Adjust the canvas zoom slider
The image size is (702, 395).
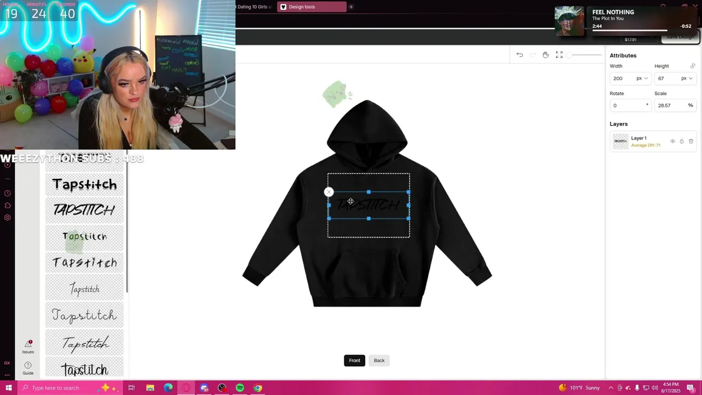click(x=585, y=55)
